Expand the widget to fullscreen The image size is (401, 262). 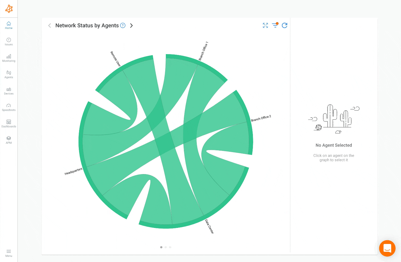[265, 25]
